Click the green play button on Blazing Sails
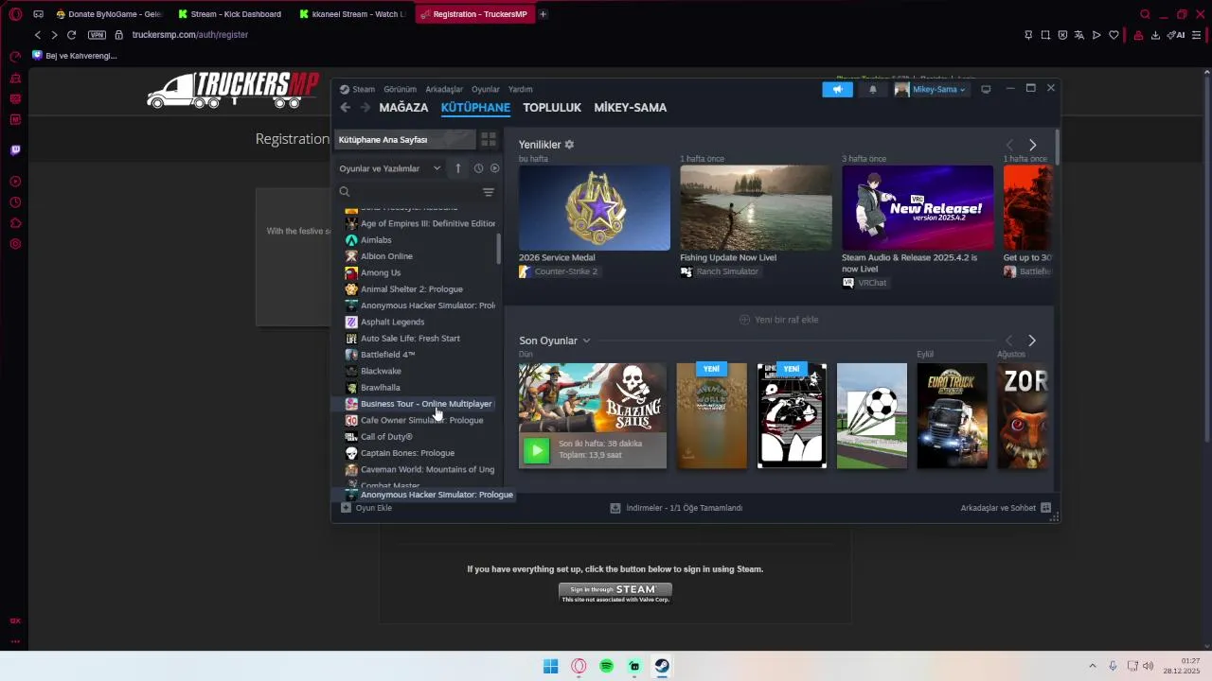1212x681 pixels. (537, 450)
